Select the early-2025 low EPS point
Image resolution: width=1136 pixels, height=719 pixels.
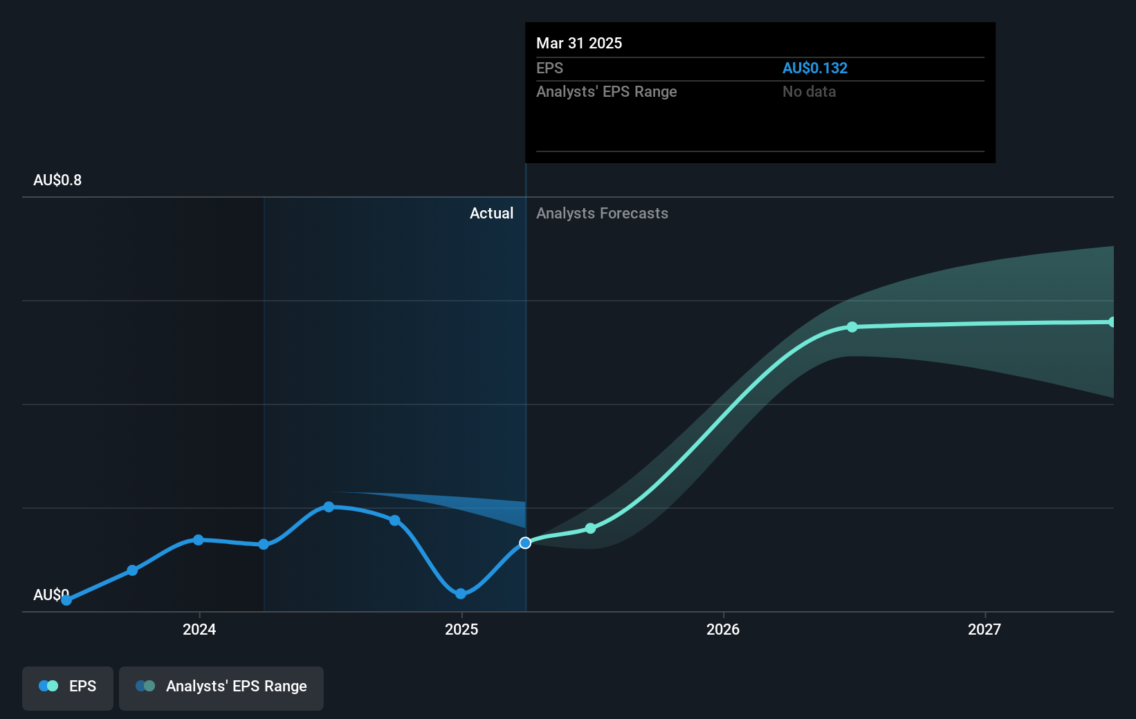(461, 594)
